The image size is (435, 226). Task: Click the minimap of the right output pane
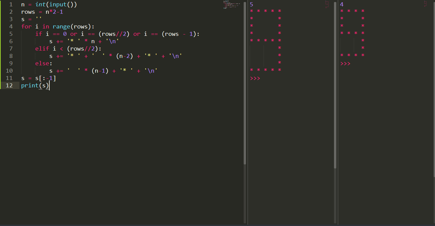tap(426, 4)
